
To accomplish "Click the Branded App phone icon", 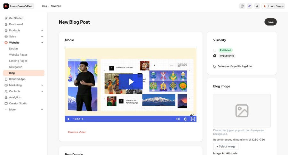I will coord(6,79).
